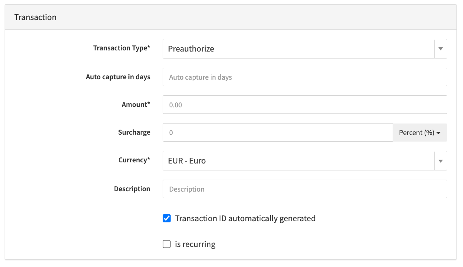Click the "is recurring" label text
Viewport: 463px width, 267px height.
pyautogui.click(x=195, y=244)
